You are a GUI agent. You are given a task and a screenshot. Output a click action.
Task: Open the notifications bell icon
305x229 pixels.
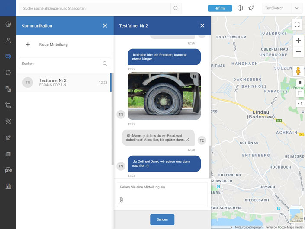[251, 8]
